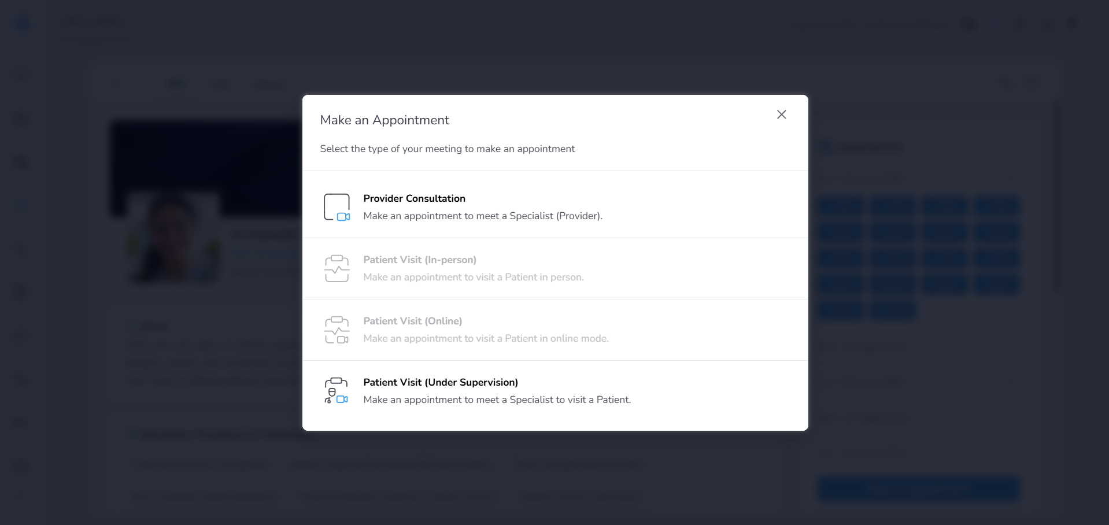The height and width of the screenshot is (525, 1109).
Task: Click the blurred provider profile photo behind dialog
Action: tap(174, 237)
